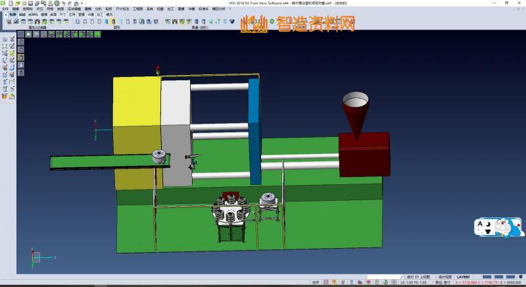Image resolution: width=526 pixels, height=287 pixels.
Task: Click the first icon in 属性/过滤器 group
Action: pyautogui.click(x=9, y=21)
